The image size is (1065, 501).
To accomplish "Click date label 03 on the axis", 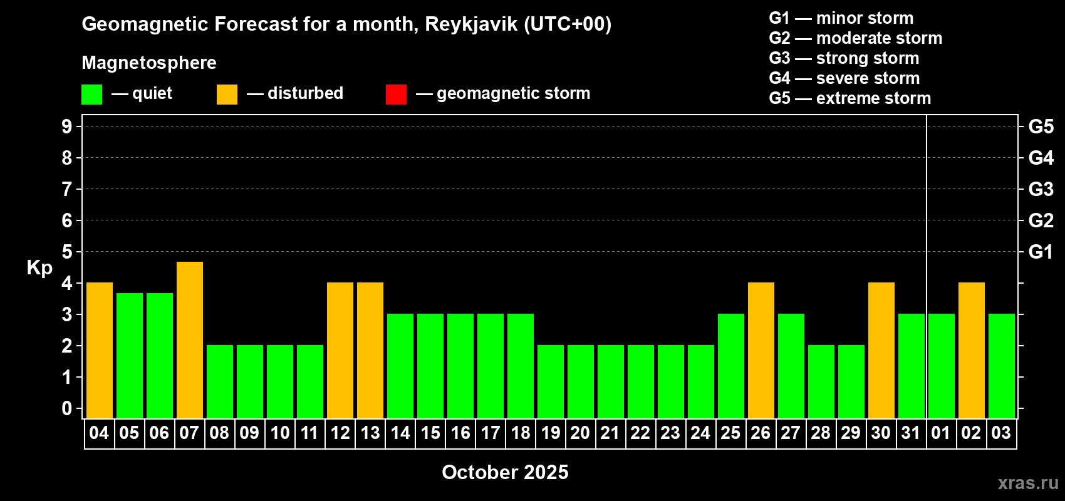I will point(1001,433).
